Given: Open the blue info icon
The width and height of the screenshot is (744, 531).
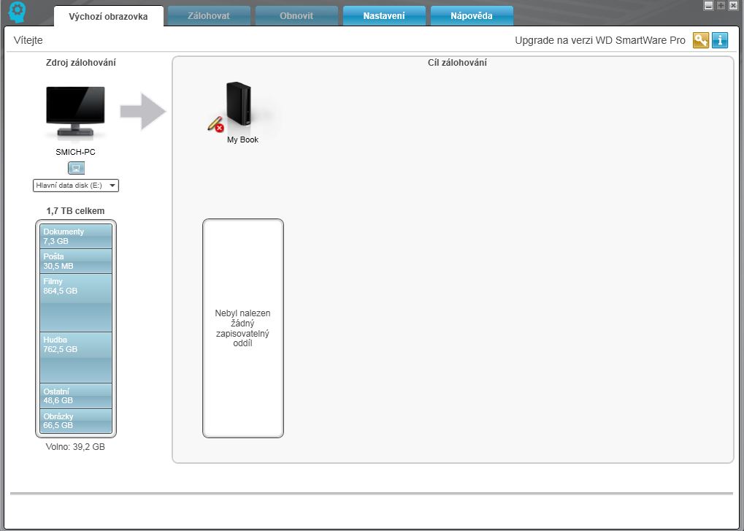Looking at the screenshot, I should tap(720, 40).
